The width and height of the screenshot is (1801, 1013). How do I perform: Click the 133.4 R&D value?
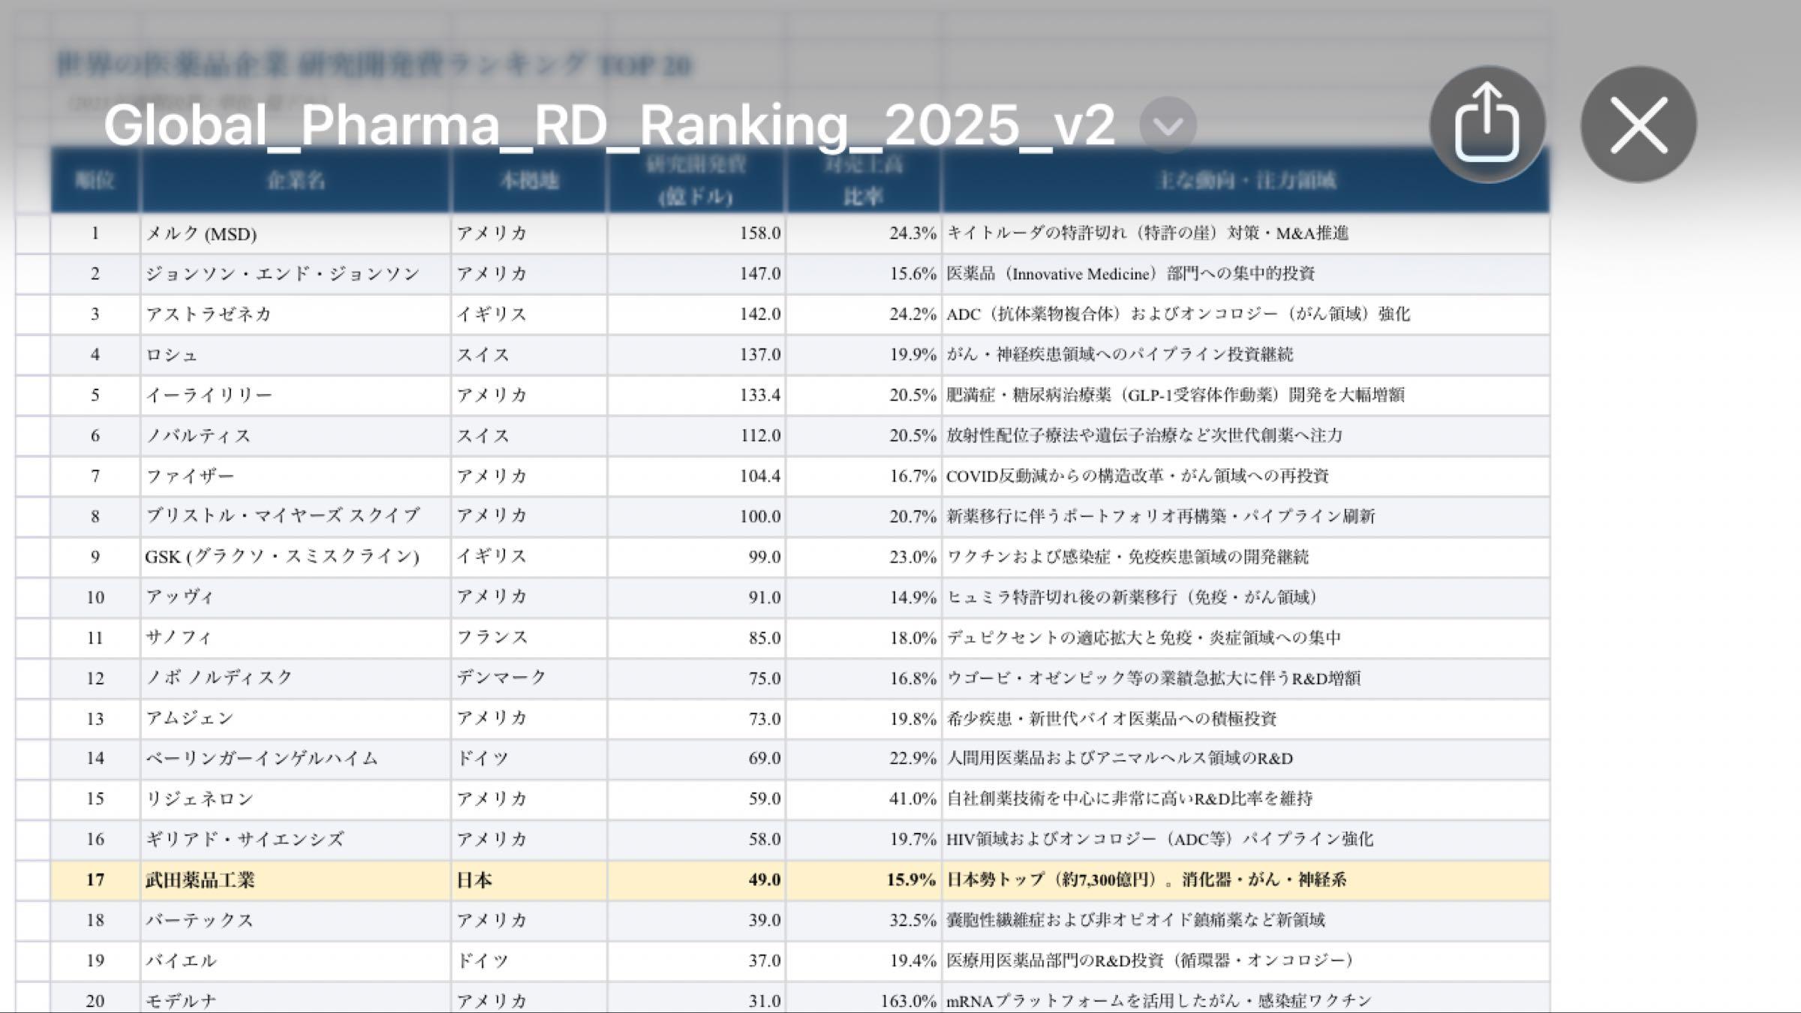click(696, 395)
